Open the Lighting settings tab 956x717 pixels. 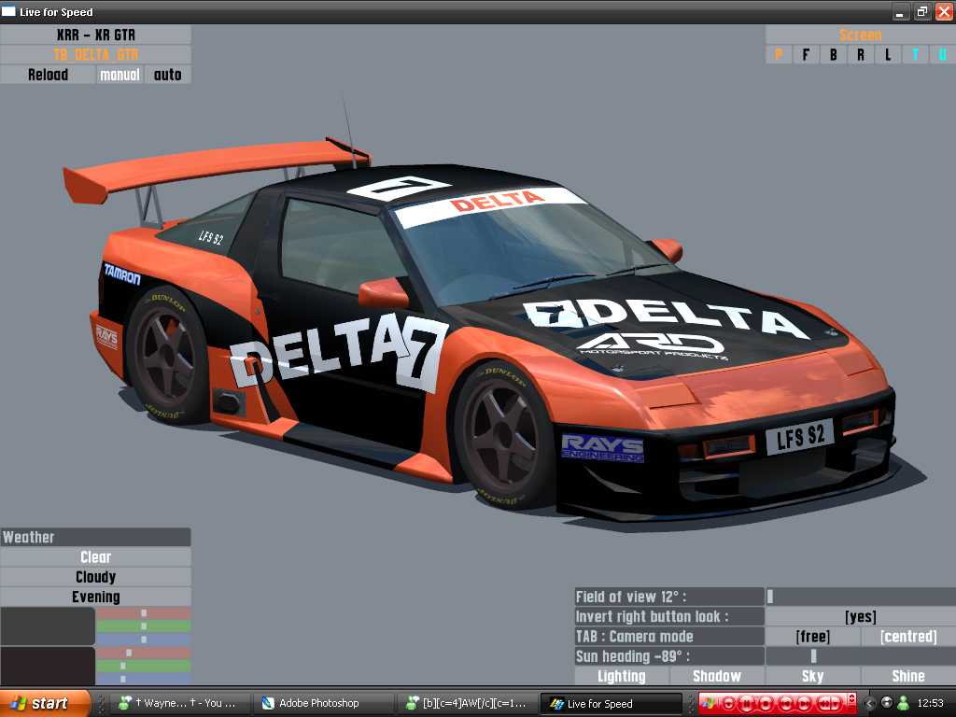[x=622, y=676]
